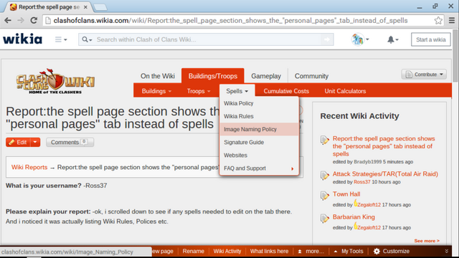The image size is (459, 258).
Task: Go back using browser back arrow
Action: [8, 21]
